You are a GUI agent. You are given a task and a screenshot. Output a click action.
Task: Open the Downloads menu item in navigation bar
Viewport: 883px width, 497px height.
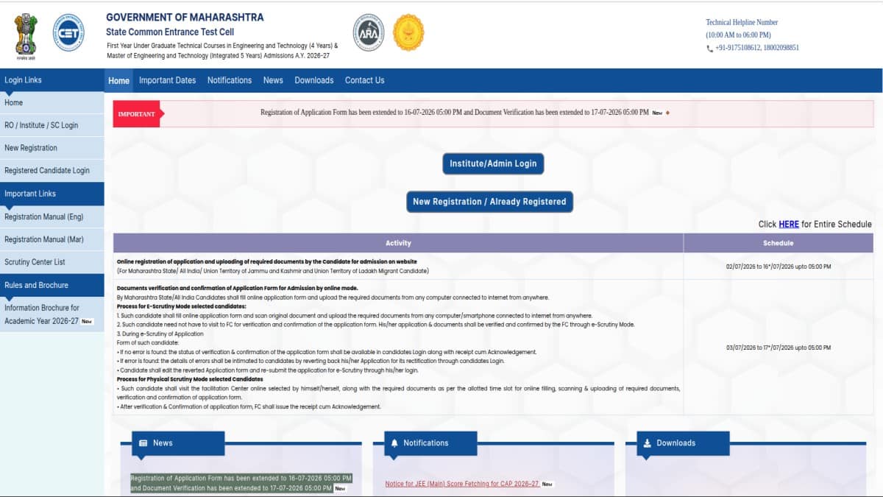314,80
